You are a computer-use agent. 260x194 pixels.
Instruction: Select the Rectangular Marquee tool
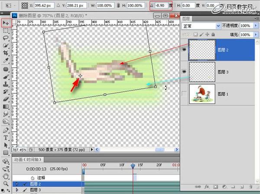6,30
